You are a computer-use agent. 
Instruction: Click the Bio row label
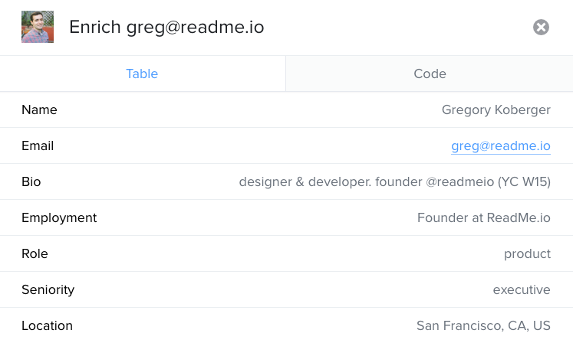[31, 181]
